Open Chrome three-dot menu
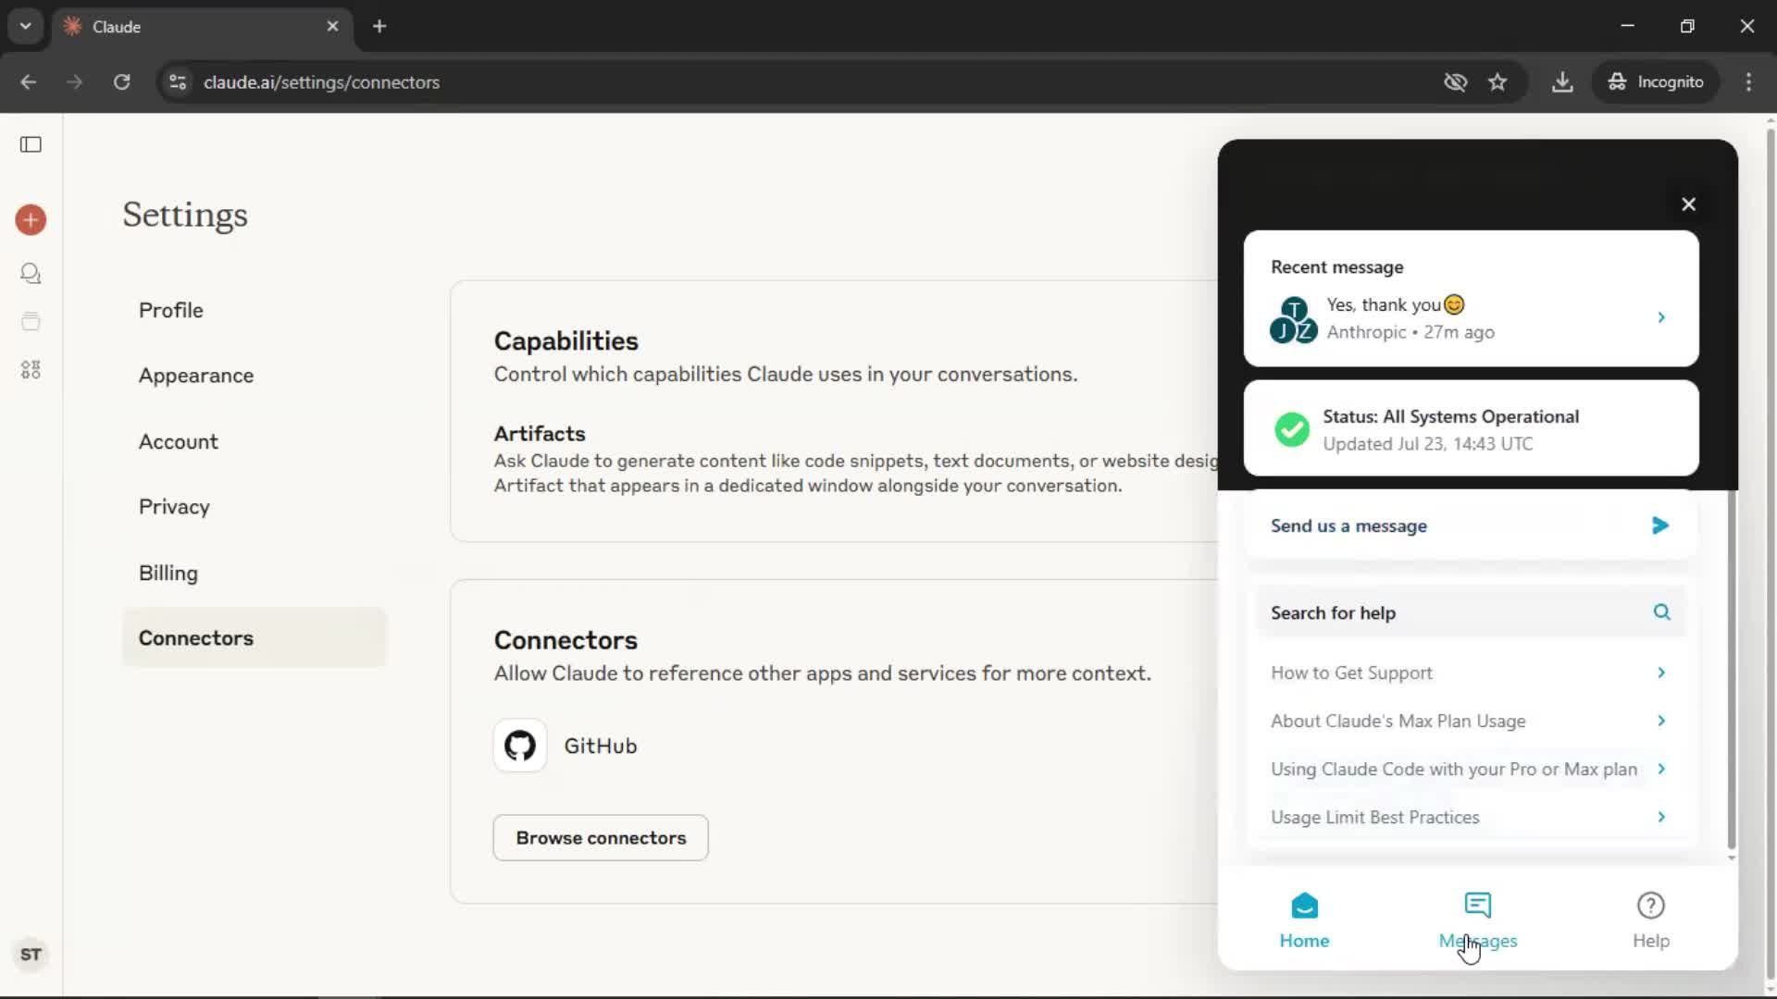The width and height of the screenshot is (1777, 999). 1748,82
